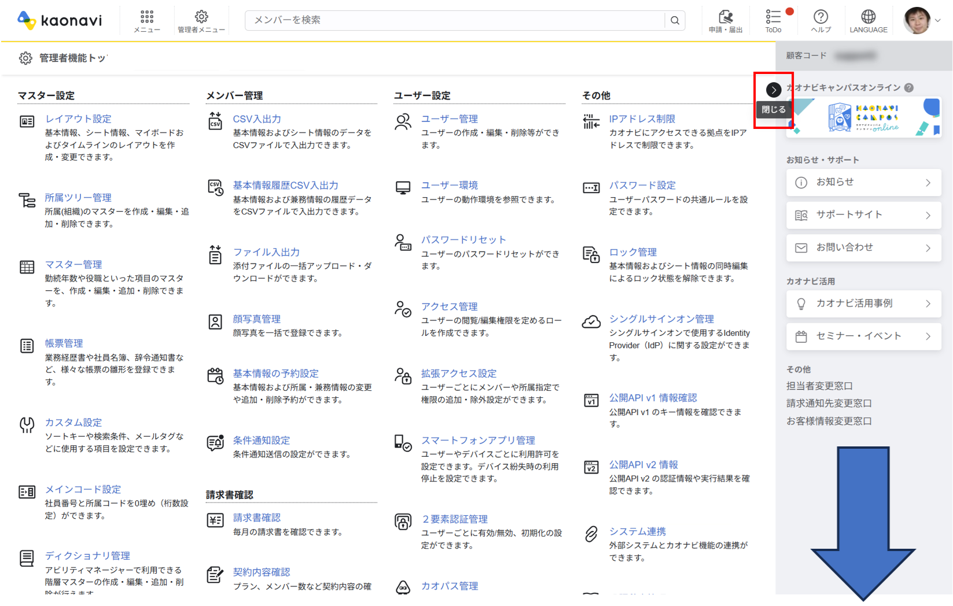
Task: Expand the user profile dropdown arrow
Action: [x=938, y=20]
